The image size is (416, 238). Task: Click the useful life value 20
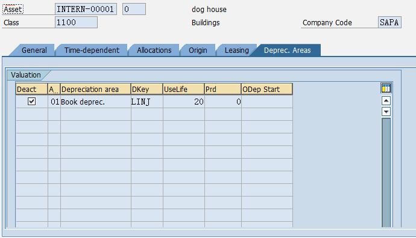tap(184, 102)
